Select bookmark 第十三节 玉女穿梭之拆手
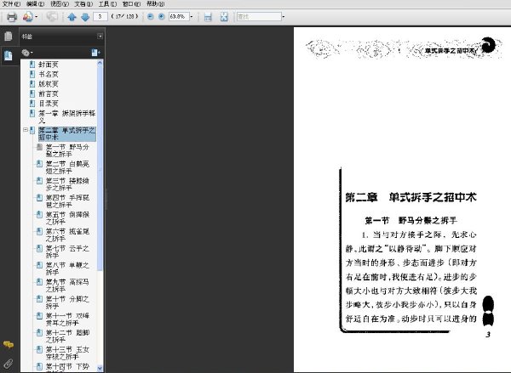Screen dimensions: 511x373 tap(67, 353)
